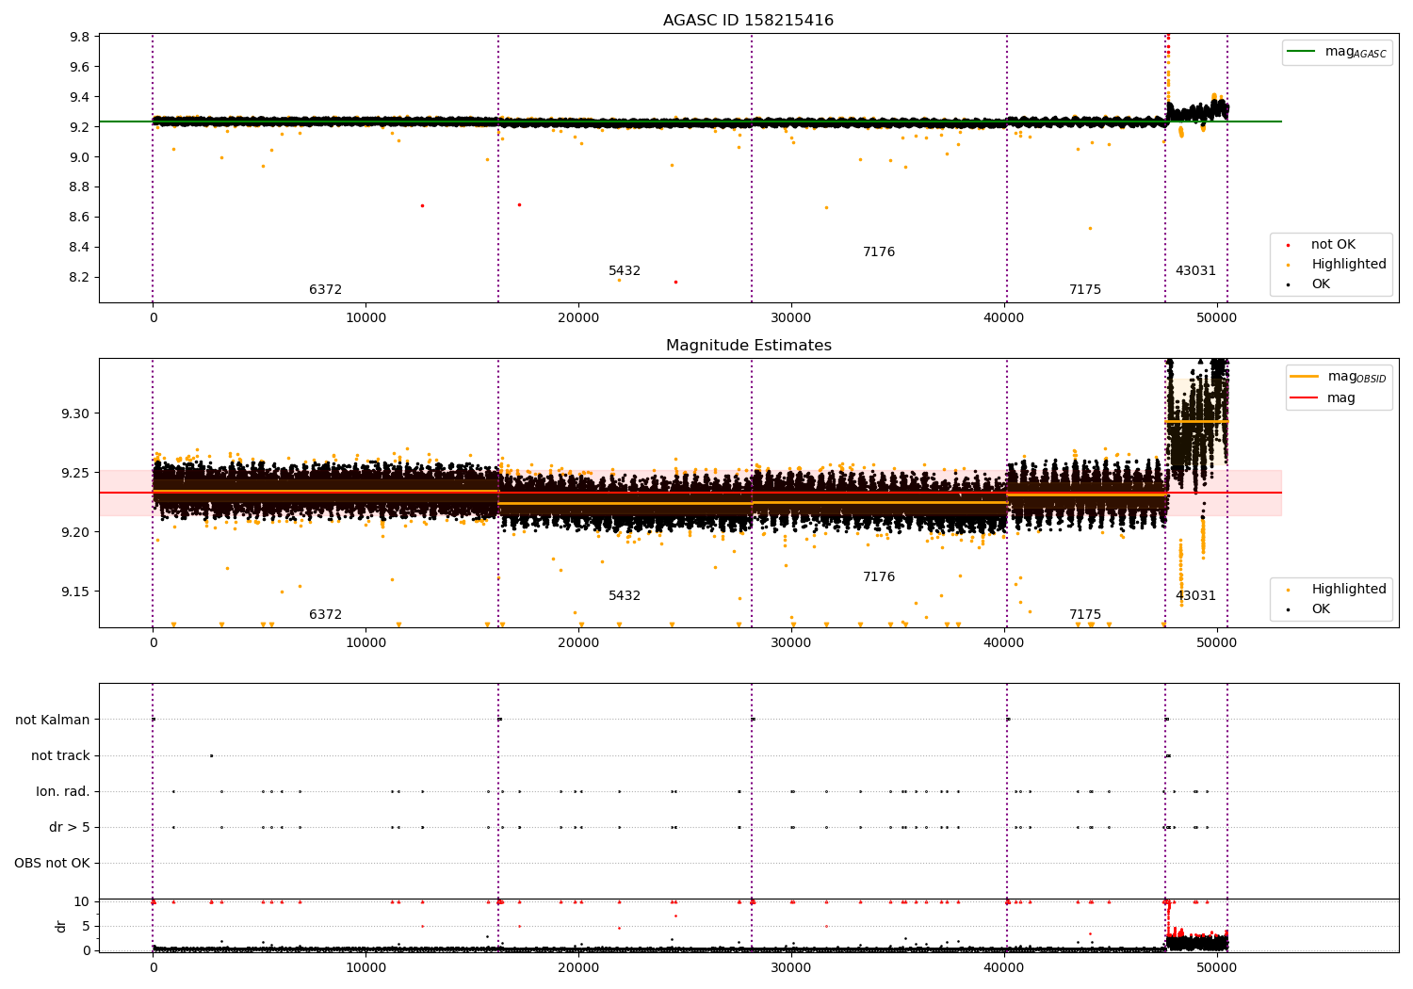Click obsid label 5432 in the Magnitude Estimates panel
The width and height of the screenshot is (1413, 989).
[625, 596]
